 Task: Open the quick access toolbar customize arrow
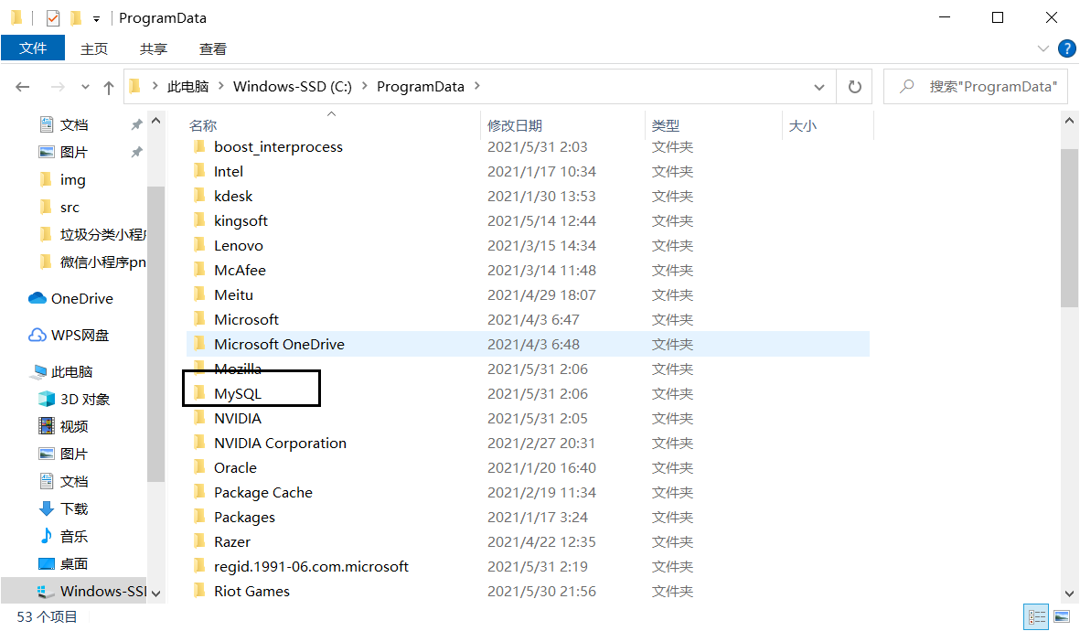click(x=96, y=19)
